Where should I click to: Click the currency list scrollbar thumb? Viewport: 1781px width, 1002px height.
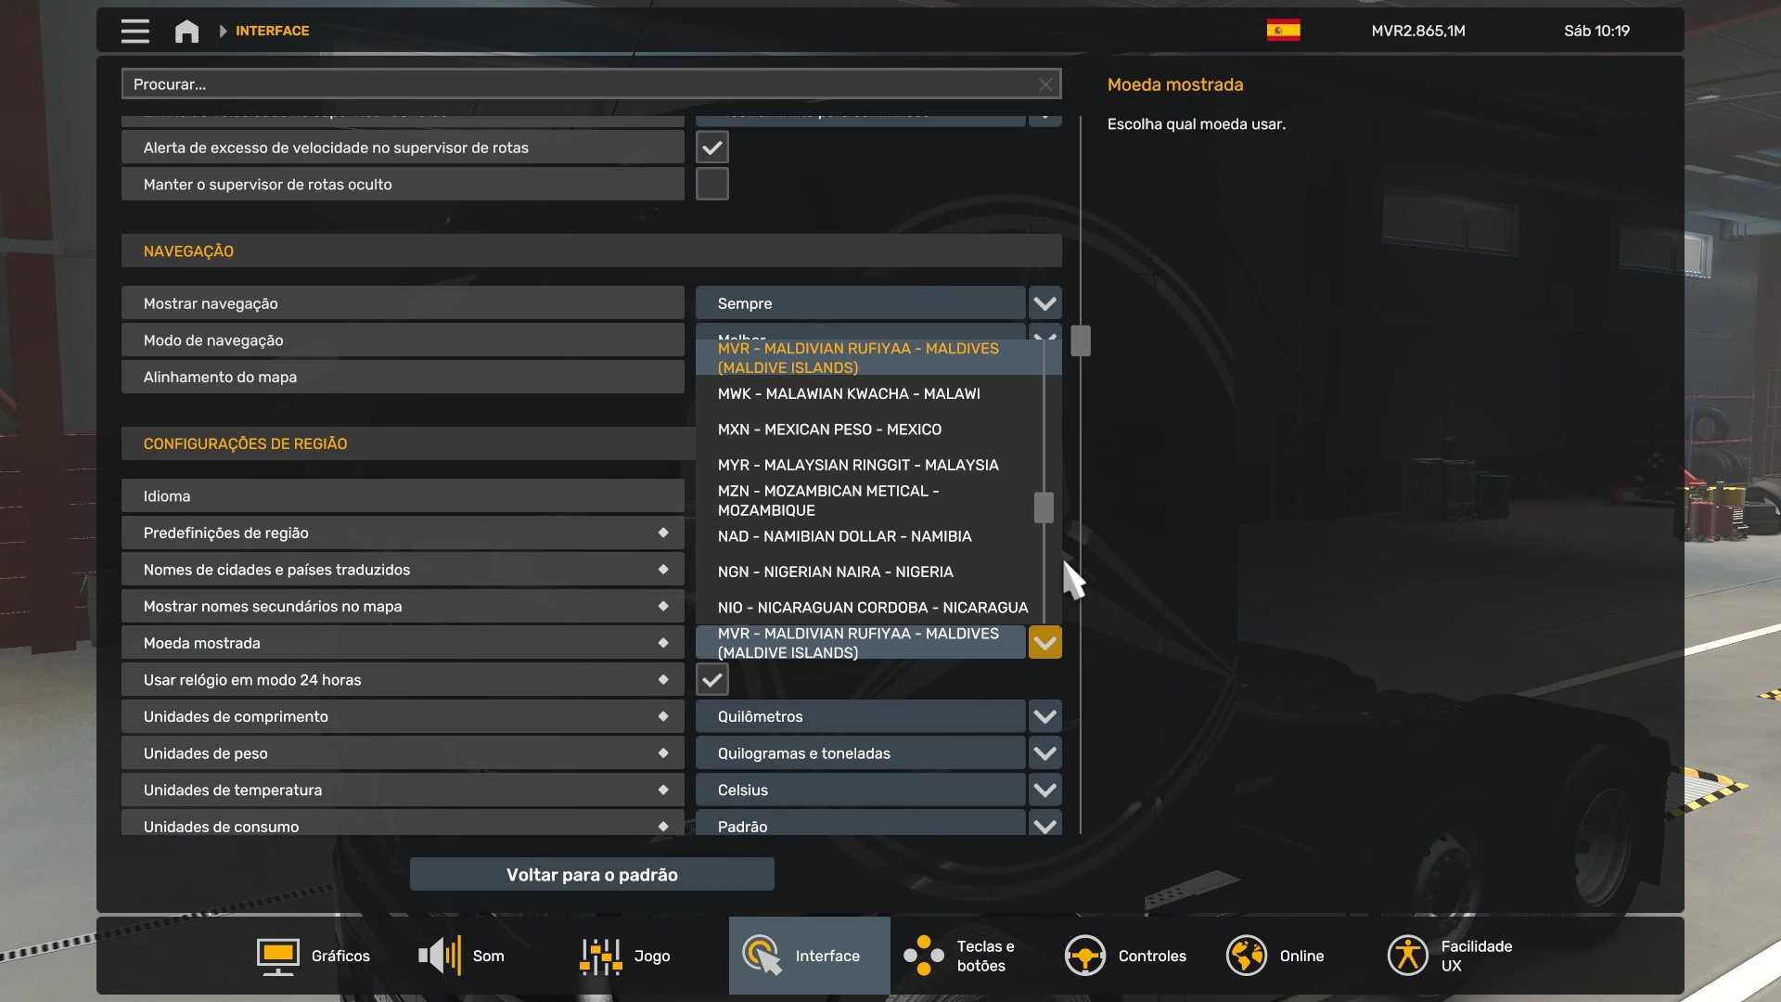click(x=1044, y=507)
